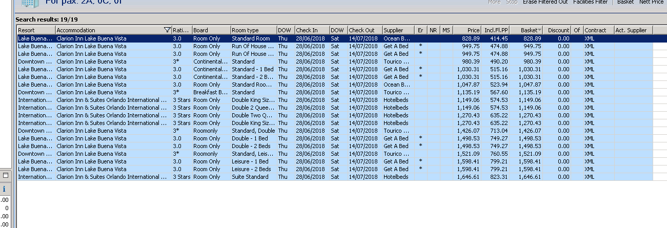Click the 523.94 per-person price cell
Viewport: 667px width, 228px height.
coord(496,85)
